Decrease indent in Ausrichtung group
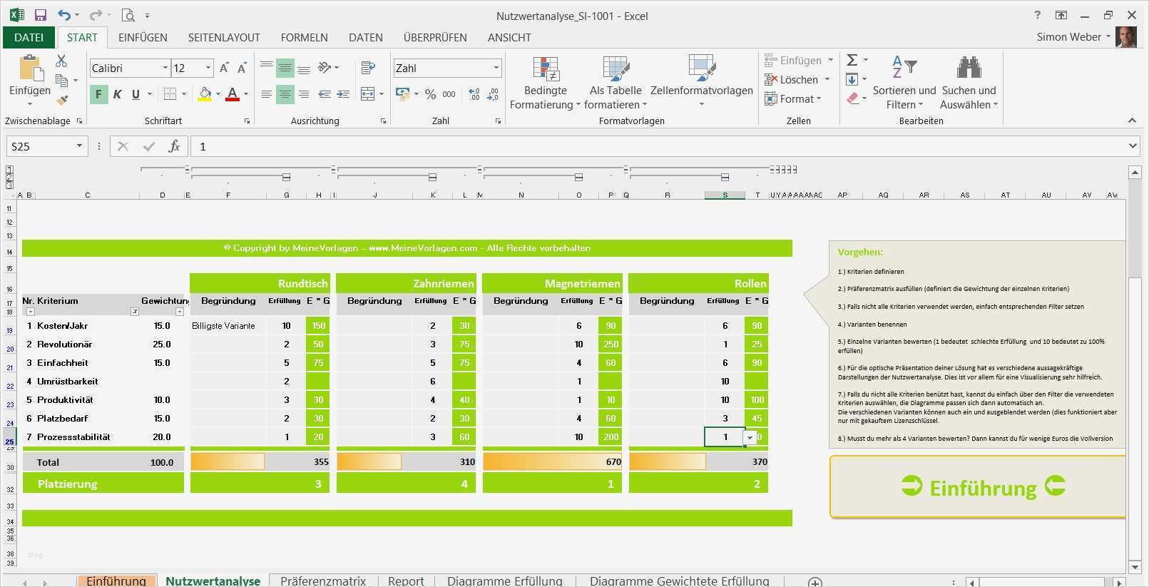The image size is (1149, 587). tap(325, 94)
